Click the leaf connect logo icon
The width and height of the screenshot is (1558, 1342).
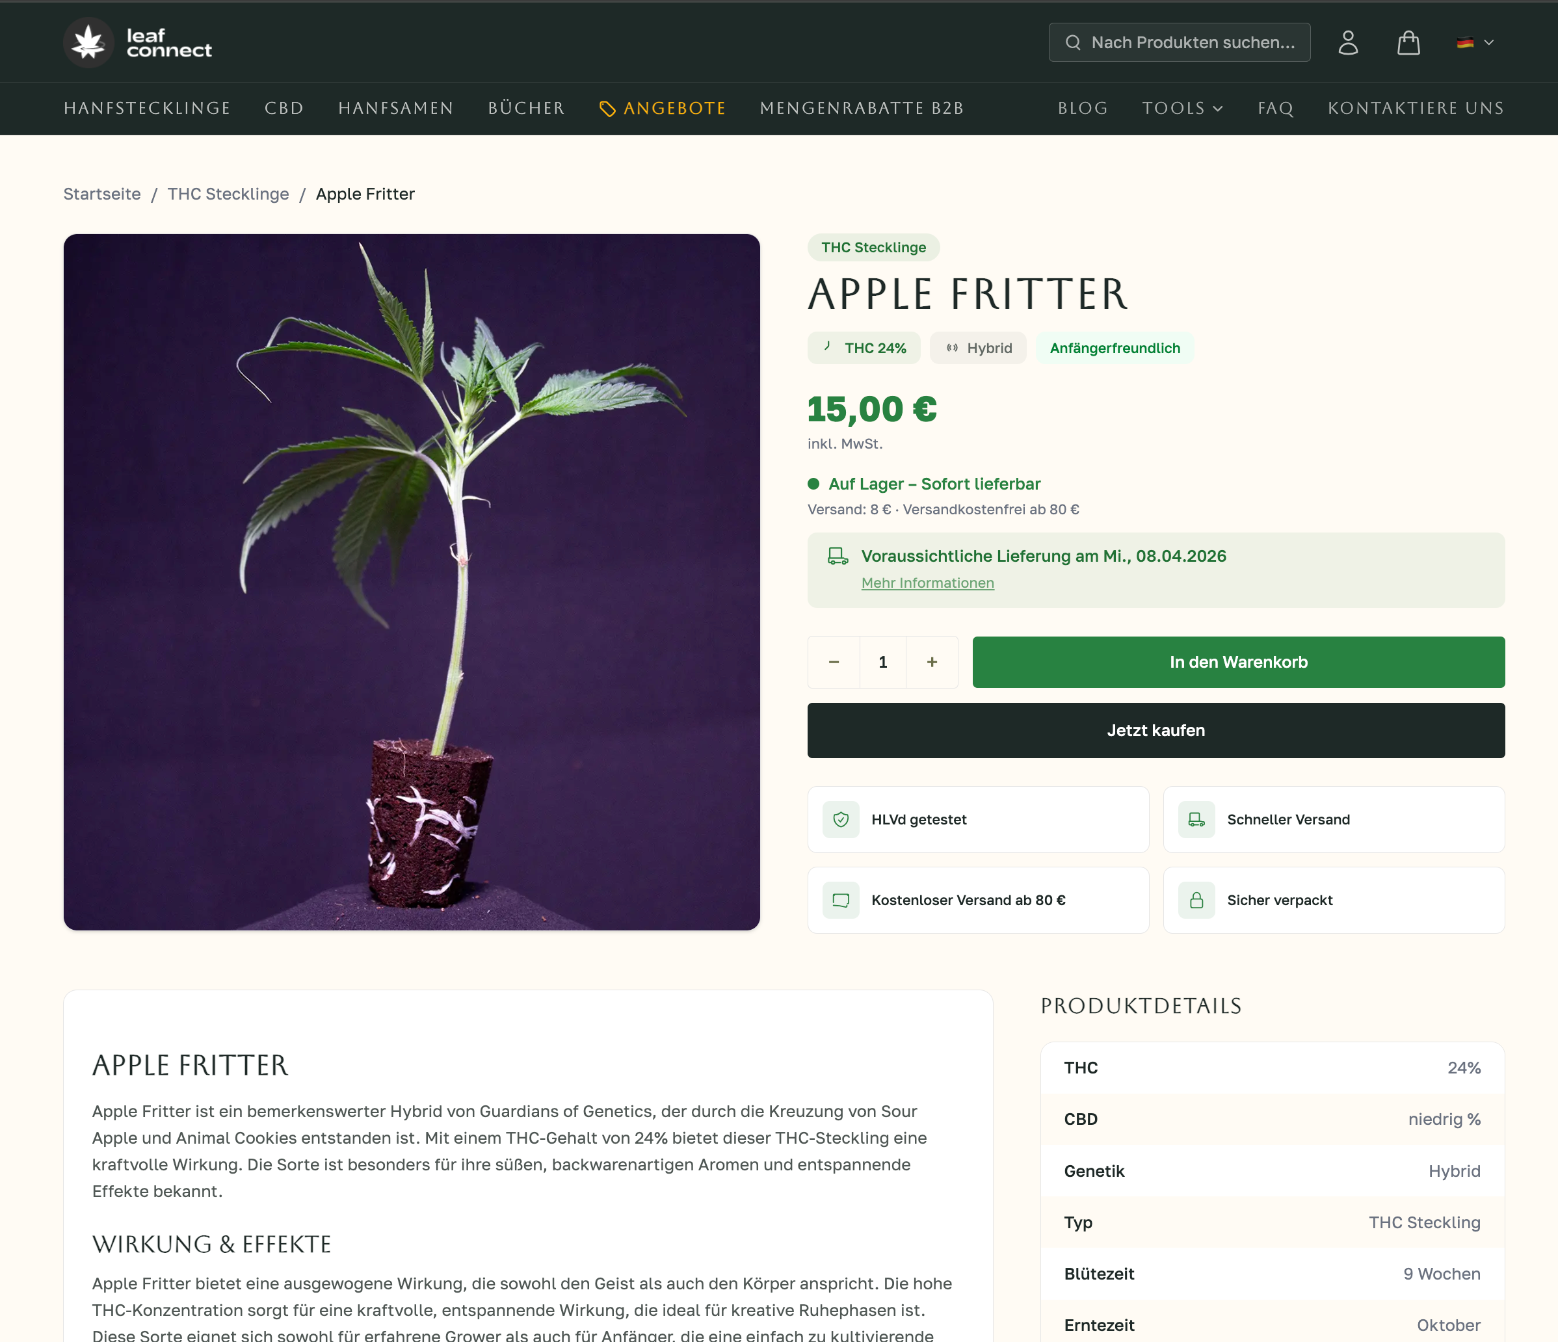(88, 43)
